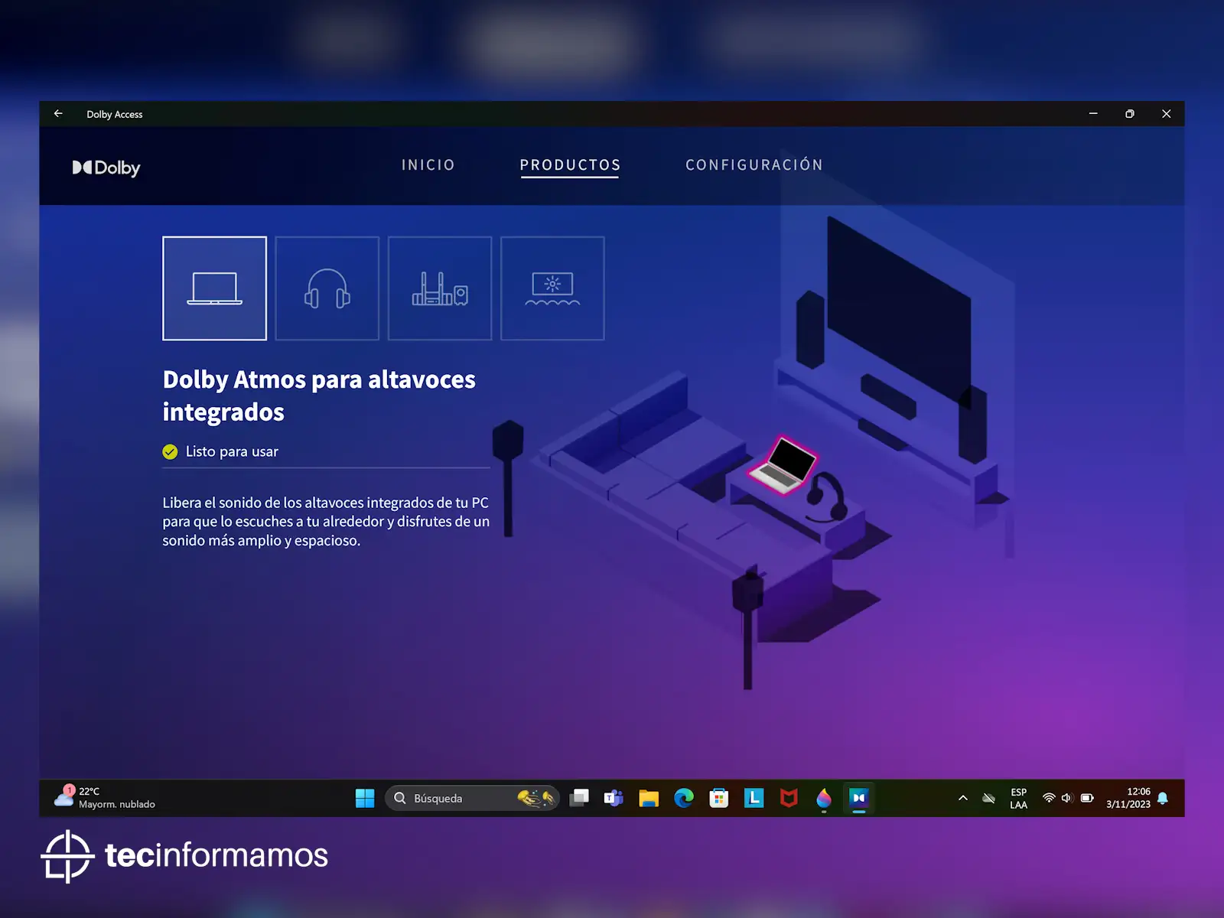
Task: Close the Dolby Access window
Action: tap(1167, 114)
